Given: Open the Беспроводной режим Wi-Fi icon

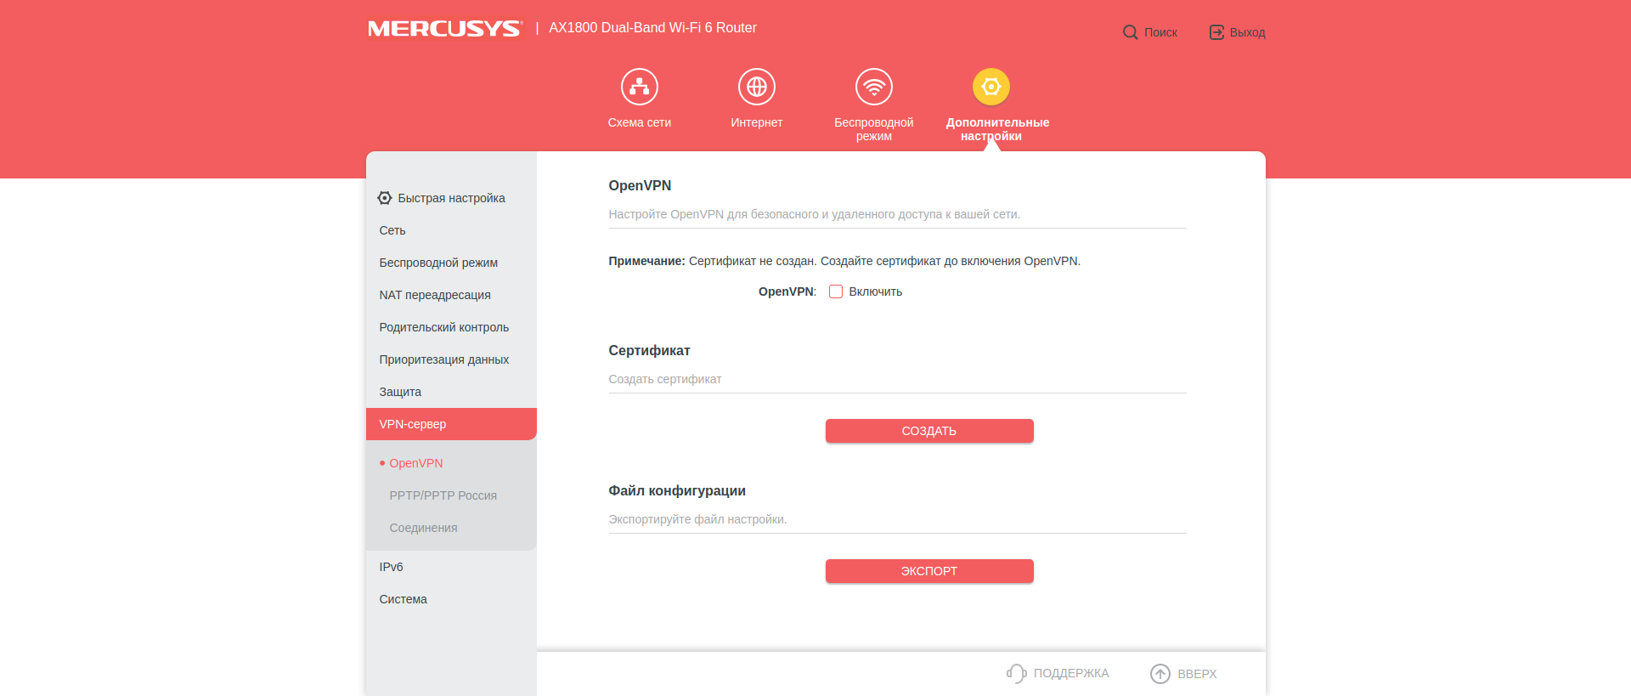Looking at the screenshot, I should pos(873,87).
